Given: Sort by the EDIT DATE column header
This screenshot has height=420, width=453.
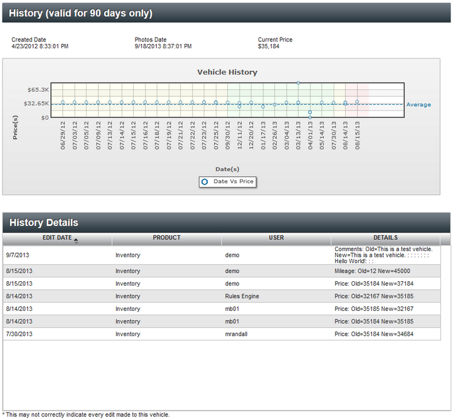Looking at the screenshot, I should 57,238.
